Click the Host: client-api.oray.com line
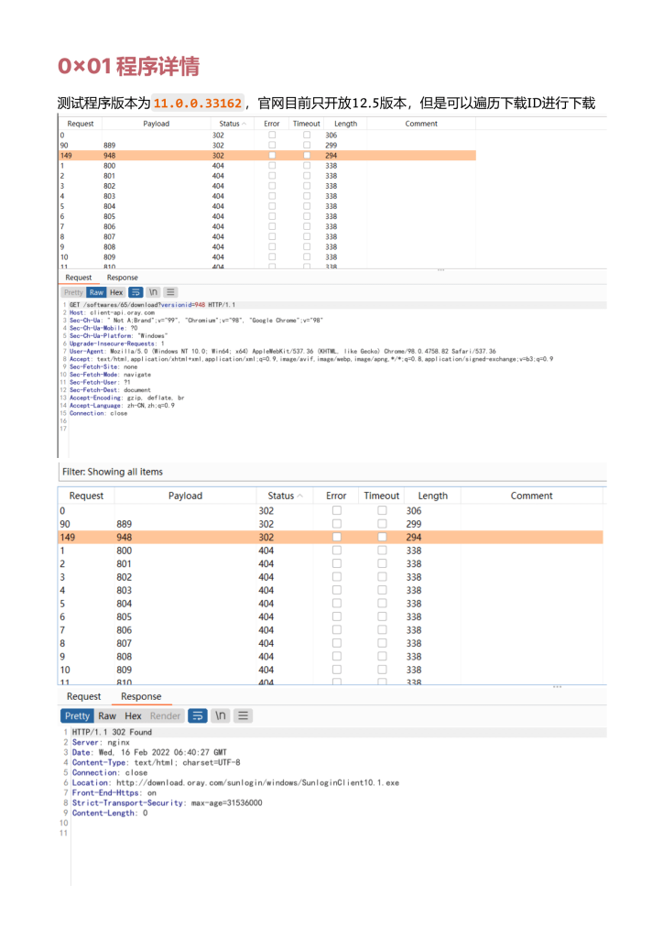The image size is (663, 938). pyautogui.click(x=112, y=313)
